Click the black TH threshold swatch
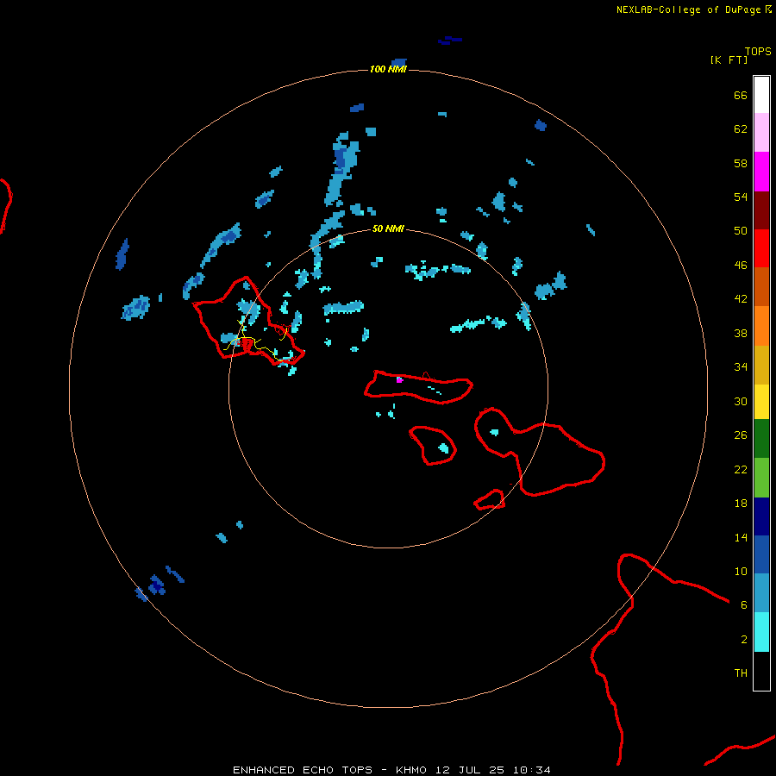Image resolution: width=776 pixels, height=776 pixels. point(761,671)
